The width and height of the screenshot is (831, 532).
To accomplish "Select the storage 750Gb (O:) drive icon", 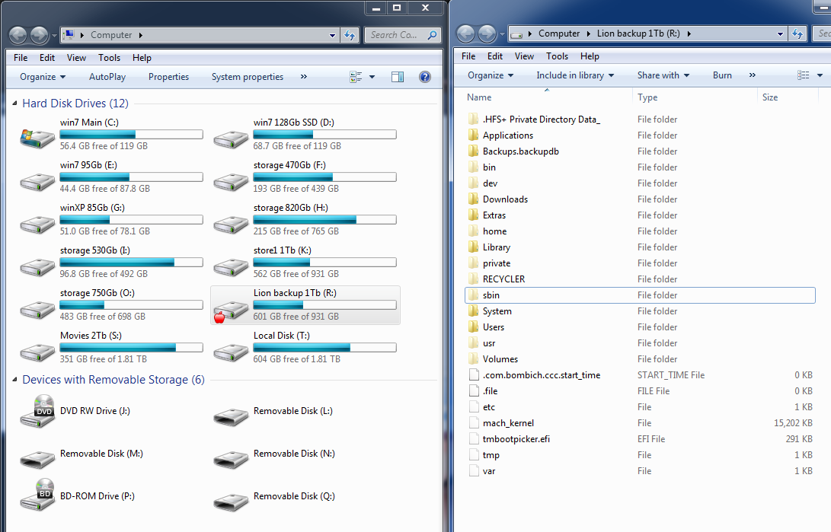I will pyautogui.click(x=37, y=310).
